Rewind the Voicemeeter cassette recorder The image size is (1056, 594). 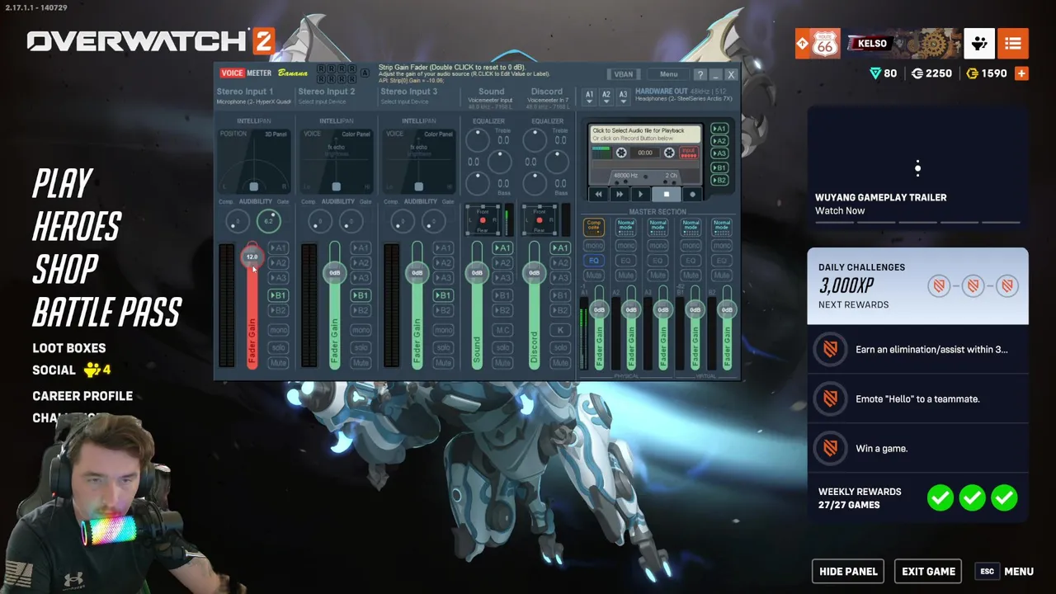click(599, 195)
